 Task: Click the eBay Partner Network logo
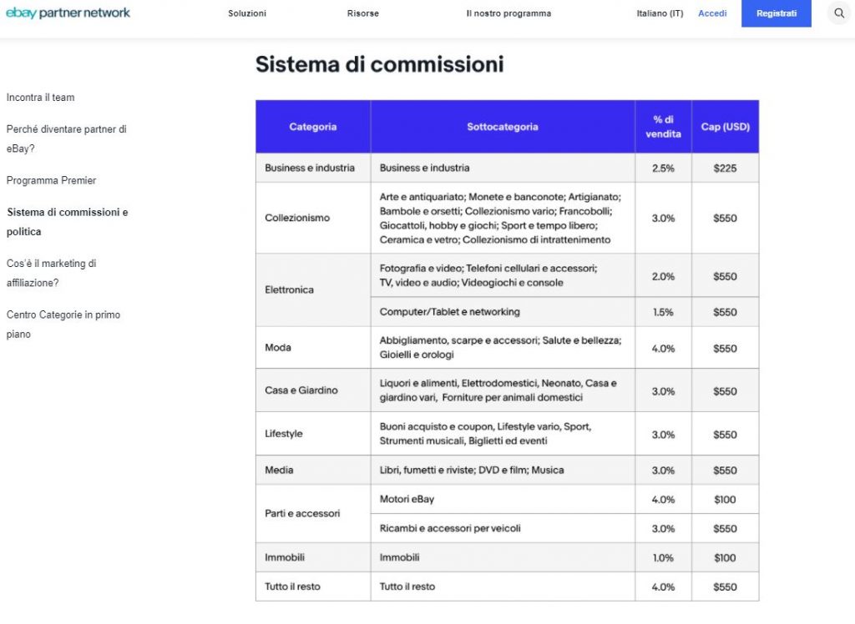(x=68, y=13)
